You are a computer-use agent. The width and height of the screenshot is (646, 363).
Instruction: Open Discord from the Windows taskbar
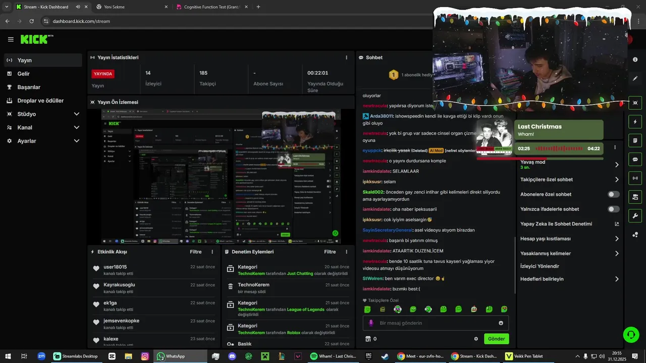[232, 356]
